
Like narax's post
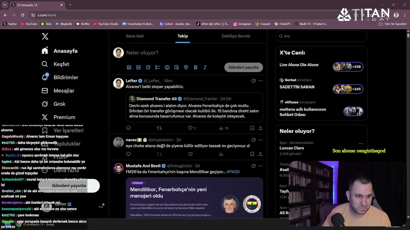pos(190,154)
